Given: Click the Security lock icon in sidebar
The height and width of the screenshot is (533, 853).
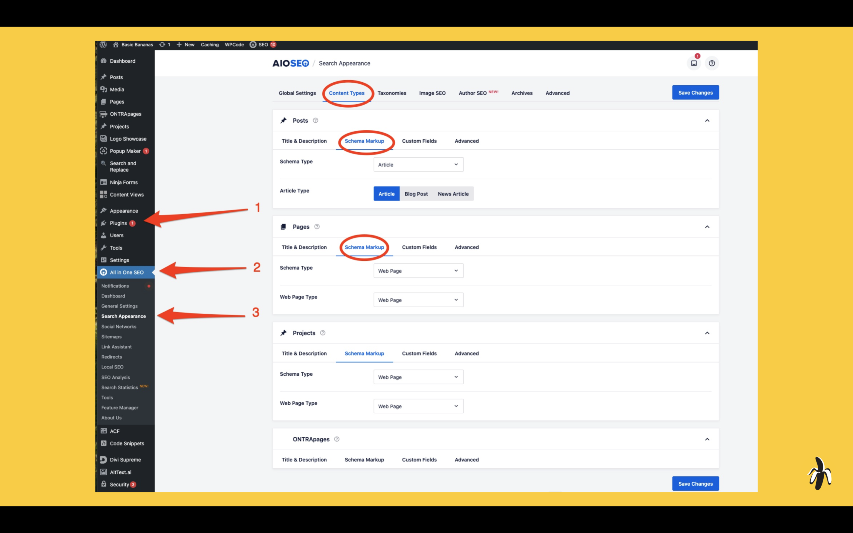Looking at the screenshot, I should 104,484.
